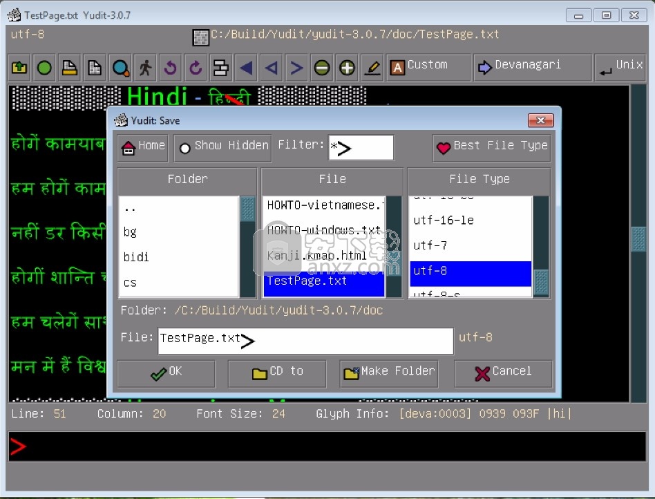Click the document layout toolbar icon
This screenshot has height=499, width=655.
click(220, 67)
